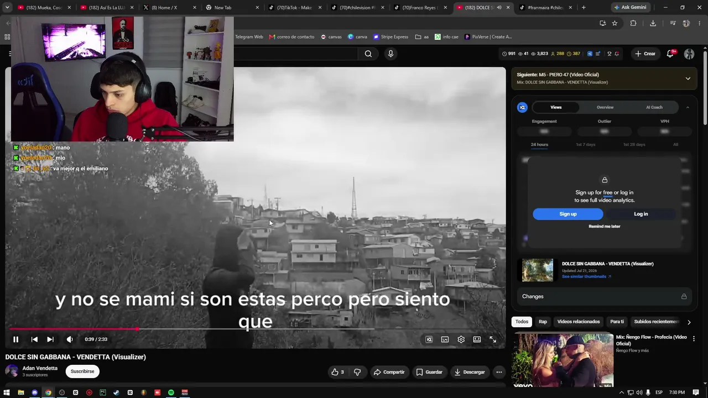The image size is (708, 398).
Task: Toggle theater mode on the player
Action: pyautogui.click(x=477, y=339)
